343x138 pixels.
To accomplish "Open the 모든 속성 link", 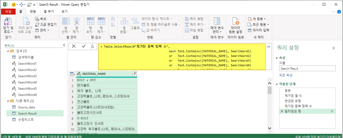I will pyautogui.click(x=286, y=75).
